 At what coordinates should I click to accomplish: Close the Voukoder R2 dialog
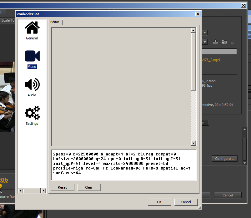tap(198, 14)
